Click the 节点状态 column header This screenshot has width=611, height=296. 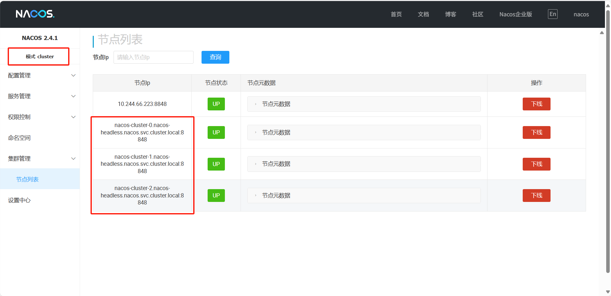click(216, 83)
